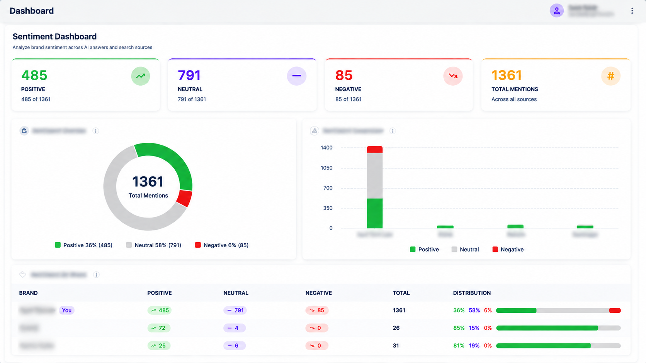Click the Dashboard page title
This screenshot has width=646, height=363.
click(32, 11)
